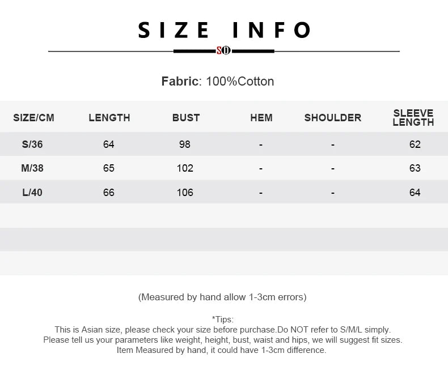Select the SIZE/CM column header
The height and width of the screenshot is (379, 448).
33,118
